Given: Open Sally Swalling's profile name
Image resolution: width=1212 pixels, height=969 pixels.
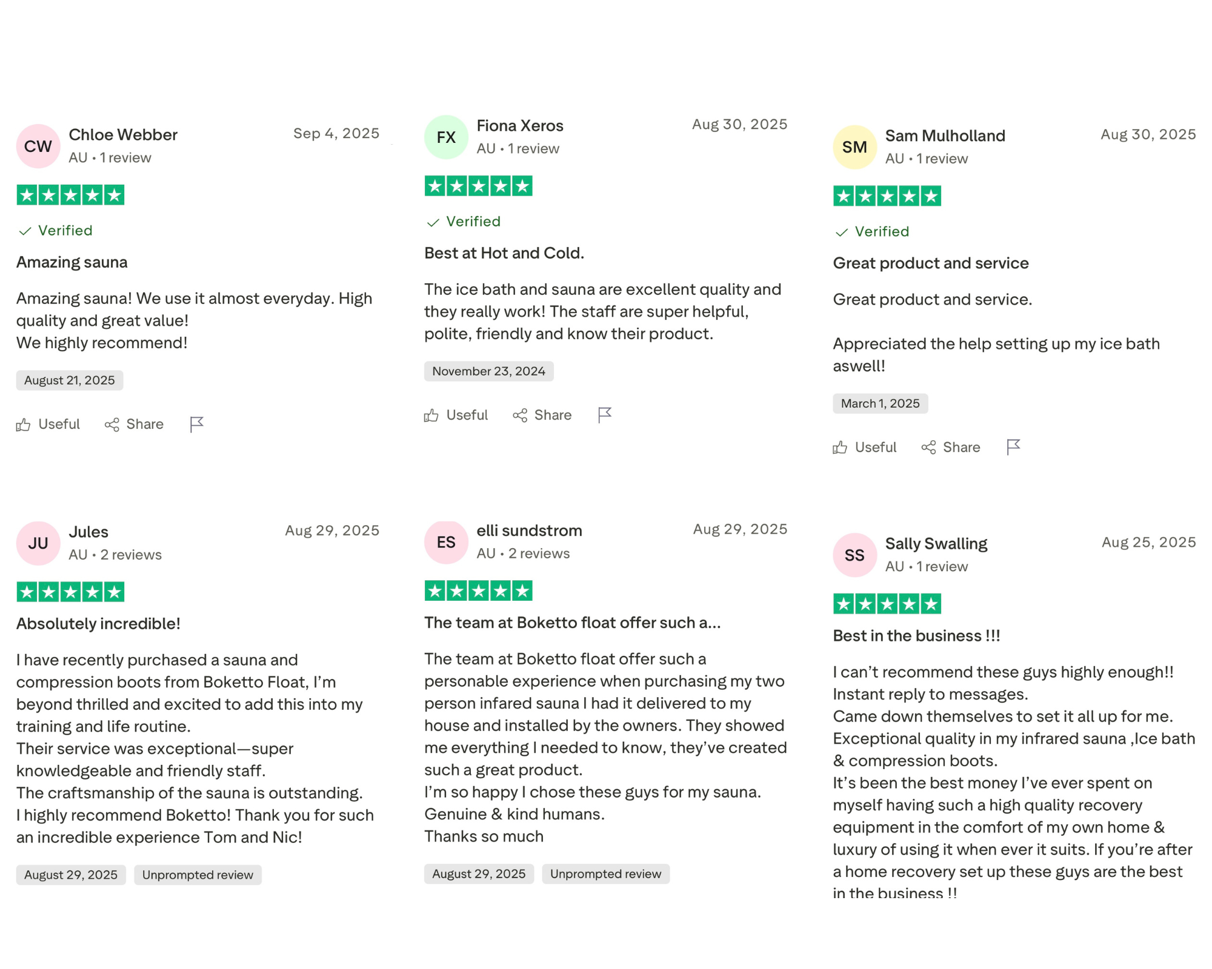Looking at the screenshot, I should click(x=936, y=543).
